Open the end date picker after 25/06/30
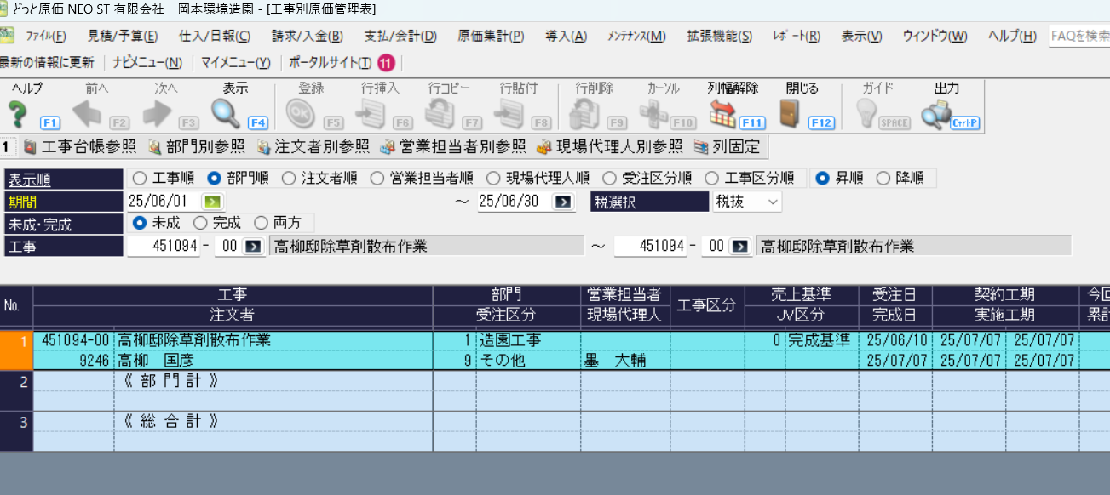 [563, 202]
